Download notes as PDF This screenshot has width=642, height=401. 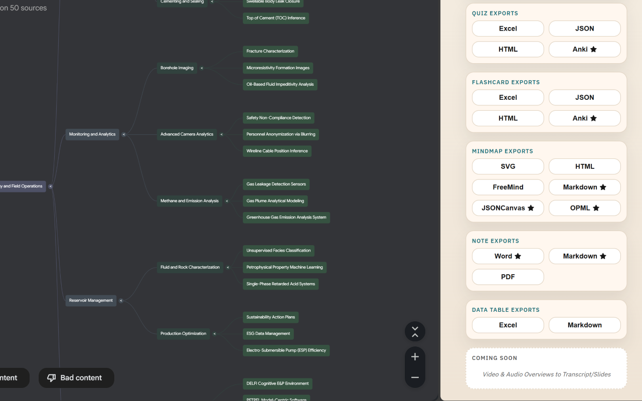(x=508, y=277)
